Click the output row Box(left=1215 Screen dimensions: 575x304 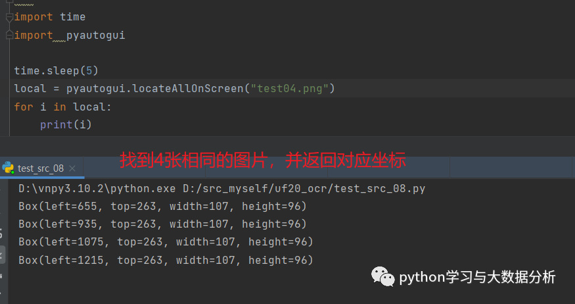[166, 260]
